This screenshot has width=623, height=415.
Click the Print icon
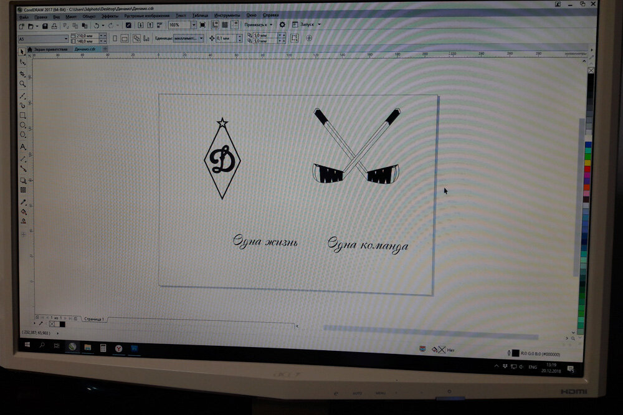(54, 26)
